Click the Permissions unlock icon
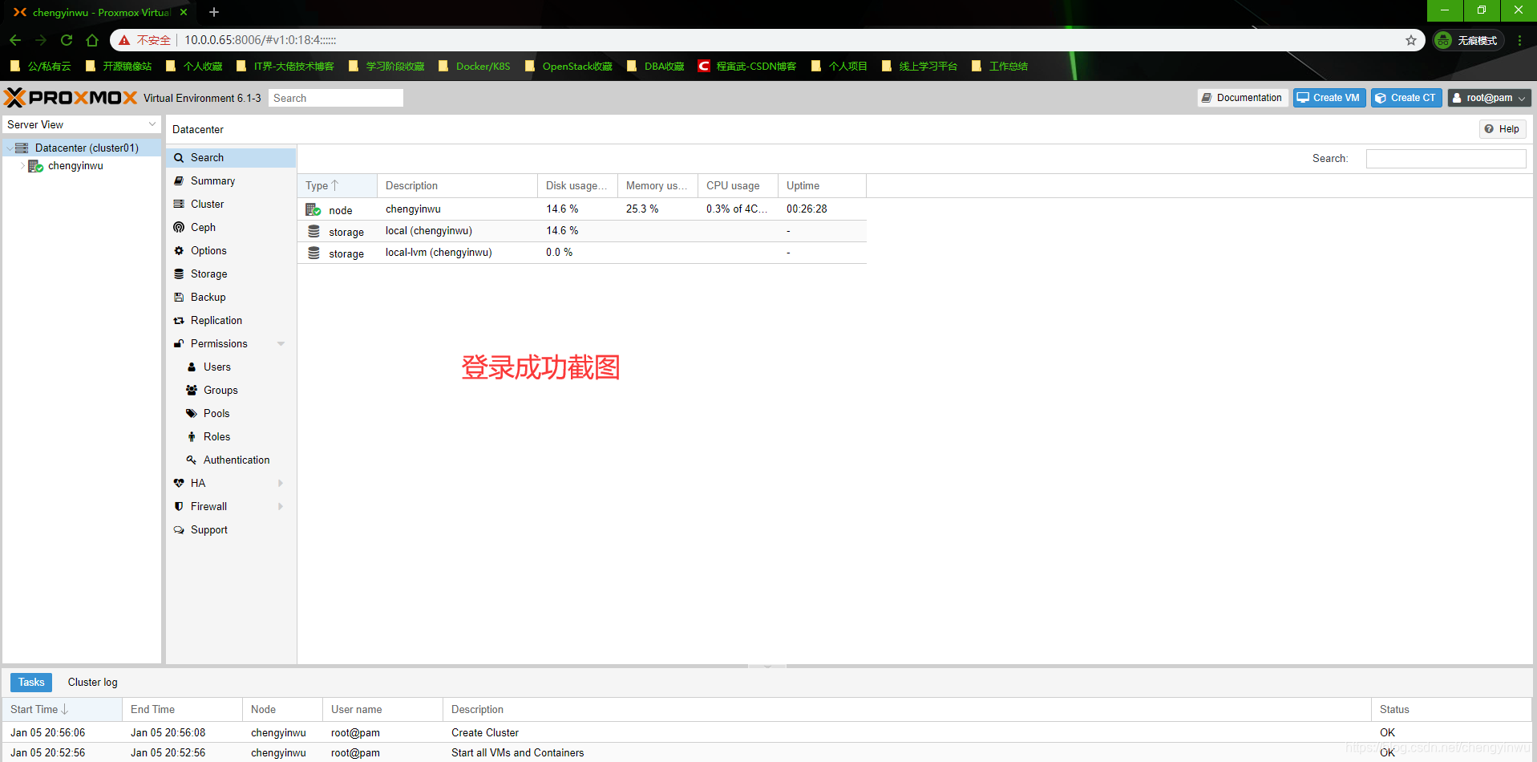The width and height of the screenshot is (1537, 762). pyautogui.click(x=179, y=344)
